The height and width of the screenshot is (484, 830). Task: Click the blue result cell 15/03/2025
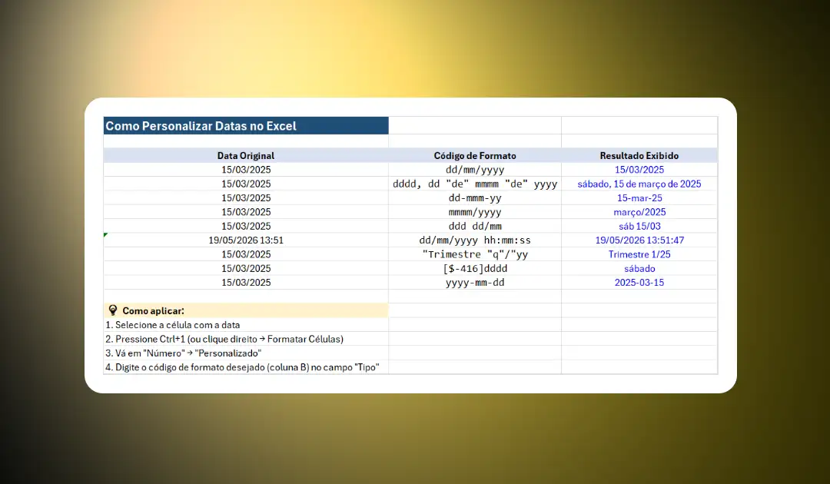[x=639, y=170]
